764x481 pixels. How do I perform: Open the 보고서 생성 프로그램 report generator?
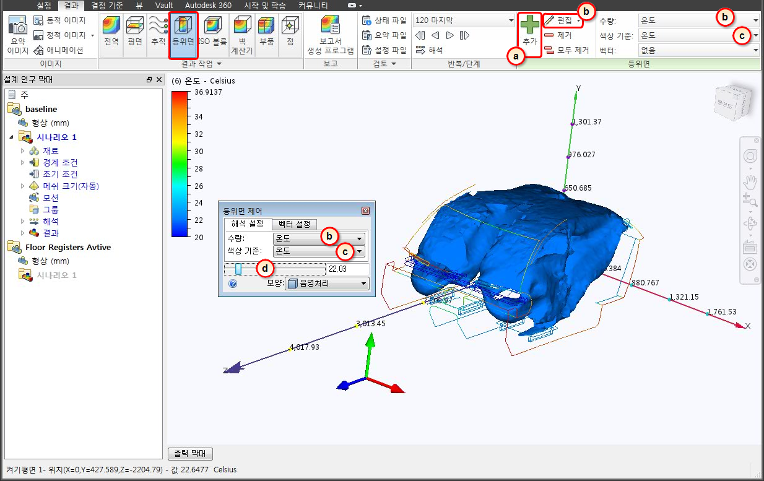(x=331, y=36)
